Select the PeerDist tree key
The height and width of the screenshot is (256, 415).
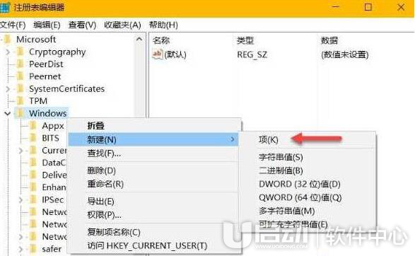46,64
